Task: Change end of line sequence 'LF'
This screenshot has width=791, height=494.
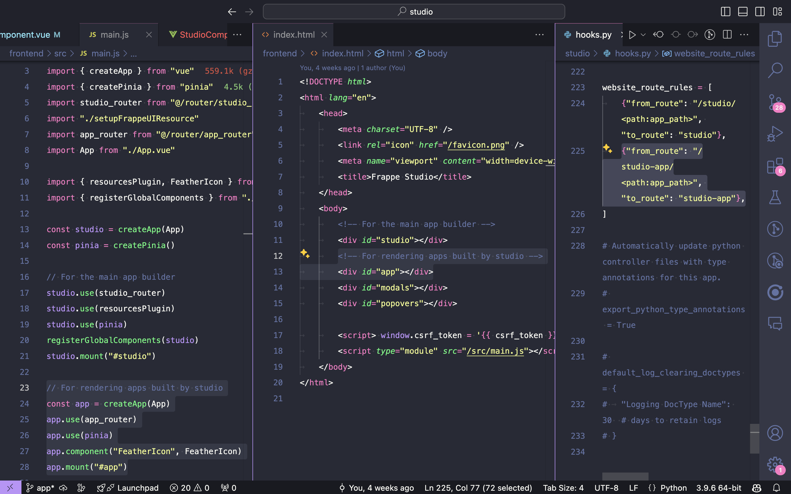Action: 633,488
